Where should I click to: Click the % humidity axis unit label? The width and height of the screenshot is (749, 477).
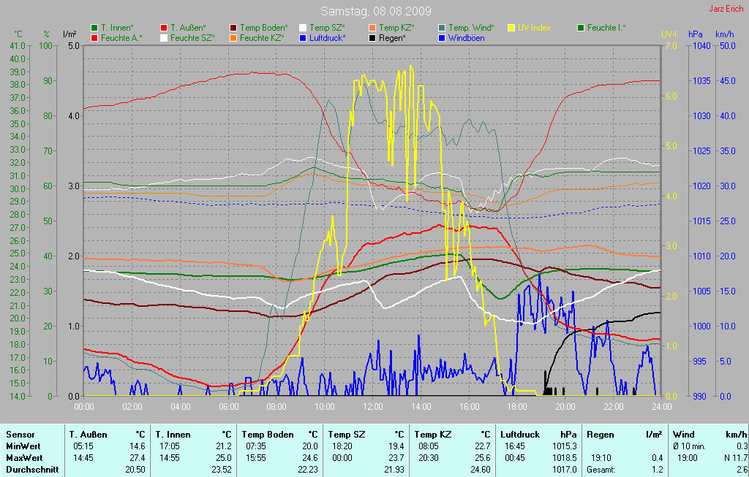click(46, 34)
